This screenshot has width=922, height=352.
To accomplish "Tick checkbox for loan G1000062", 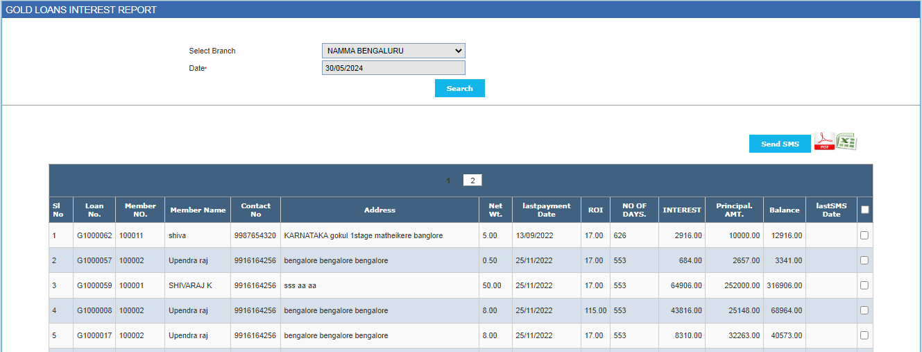I will click(x=864, y=235).
